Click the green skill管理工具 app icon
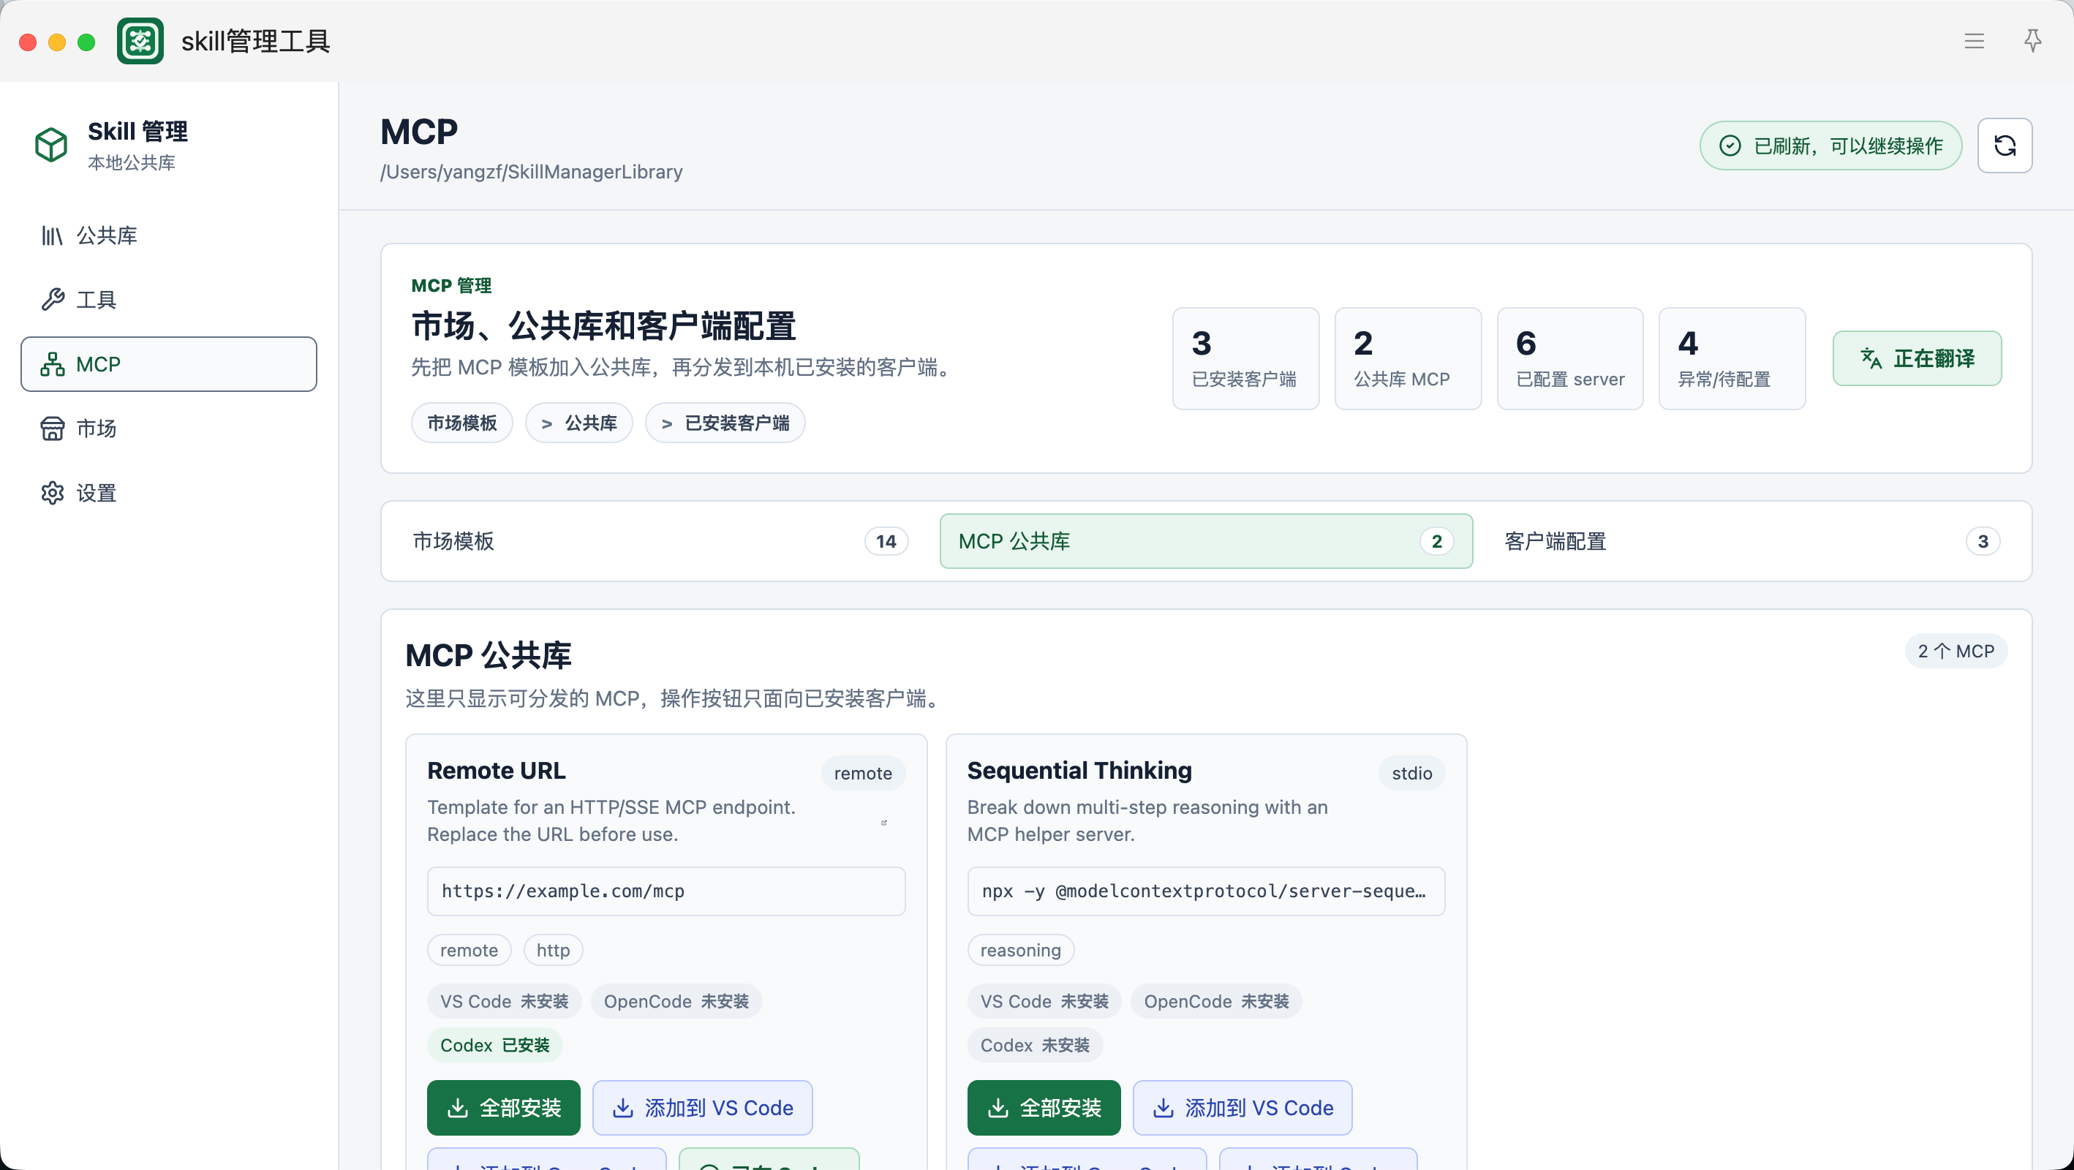The height and width of the screenshot is (1170, 2074). pos(140,41)
